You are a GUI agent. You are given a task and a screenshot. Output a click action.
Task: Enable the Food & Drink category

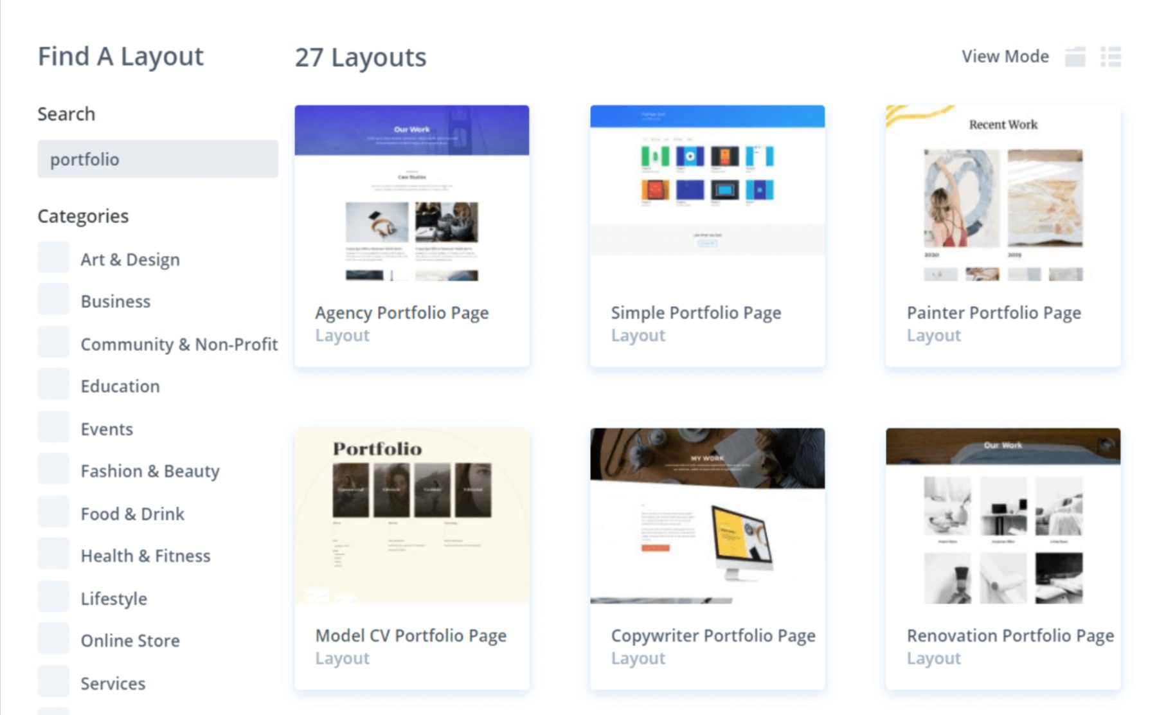click(x=54, y=511)
